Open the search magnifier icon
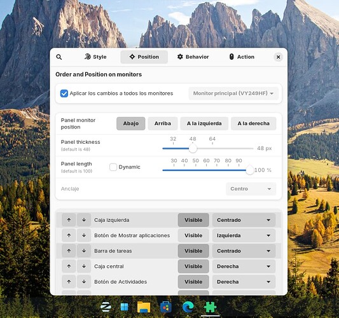 (x=59, y=57)
